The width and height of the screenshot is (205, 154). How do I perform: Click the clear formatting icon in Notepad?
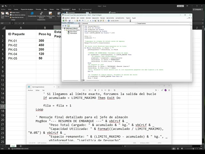pos(115,90)
